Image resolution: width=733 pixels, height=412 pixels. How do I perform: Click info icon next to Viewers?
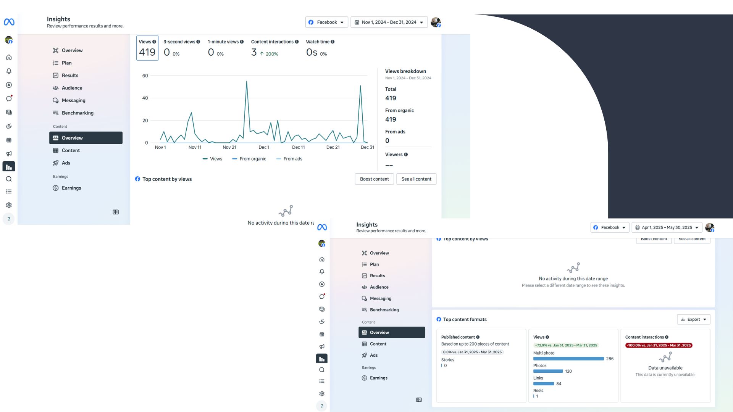(x=406, y=154)
